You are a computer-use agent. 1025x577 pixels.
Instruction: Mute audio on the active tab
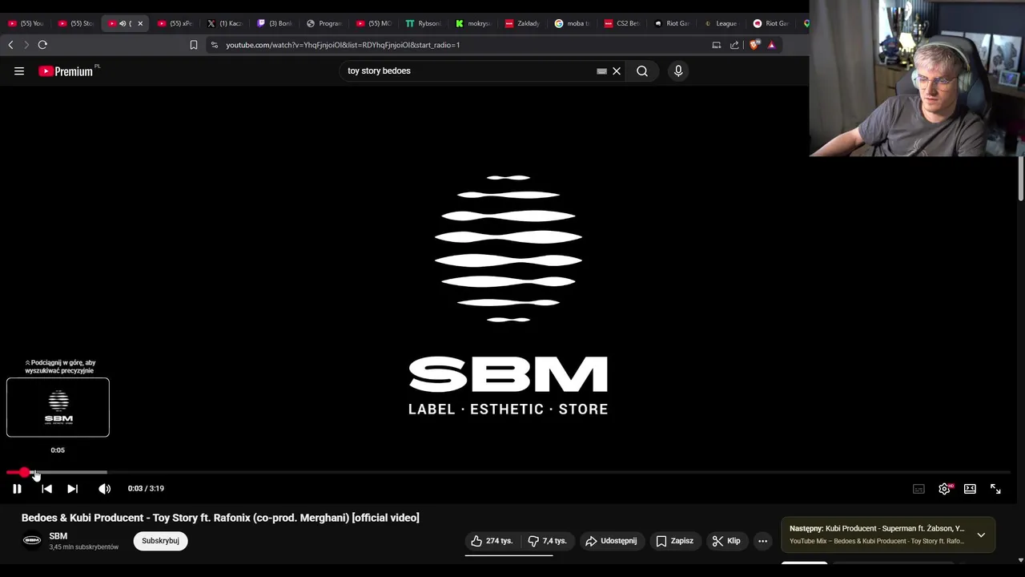tap(123, 23)
